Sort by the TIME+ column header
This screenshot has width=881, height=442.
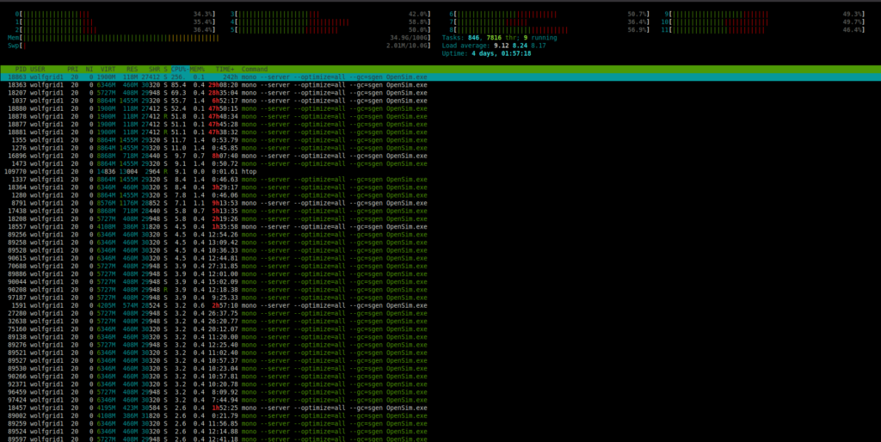pyautogui.click(x=224, y=69)
